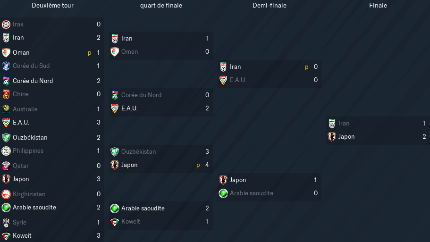Select Iran penalty score in Demi-finale
The height and width of the screenshot is (242, 430).
[x=307, y=67]
